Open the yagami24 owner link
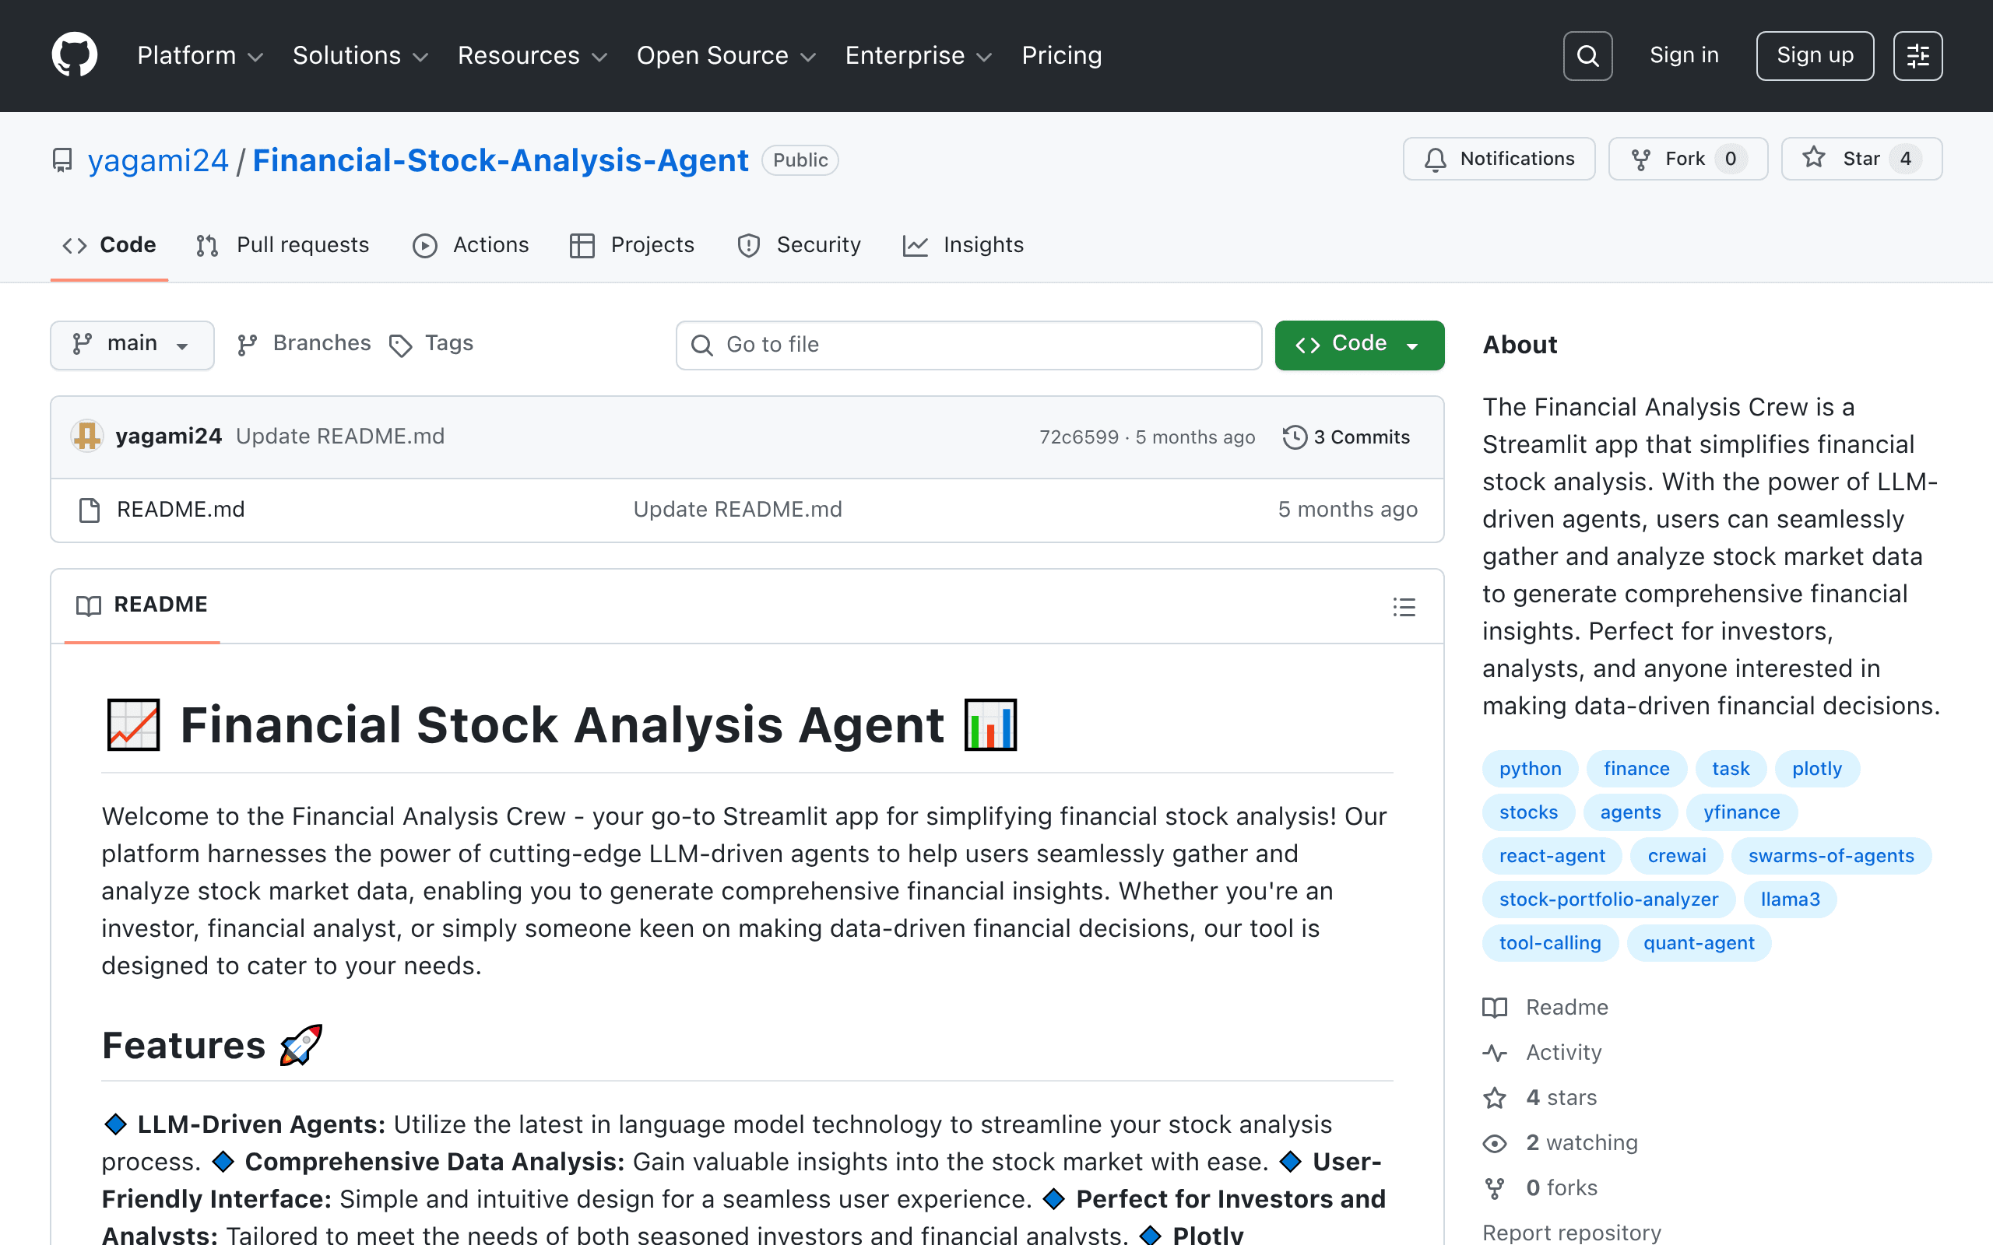This screenshot has height=1245, width=1993. coord(158,160)
